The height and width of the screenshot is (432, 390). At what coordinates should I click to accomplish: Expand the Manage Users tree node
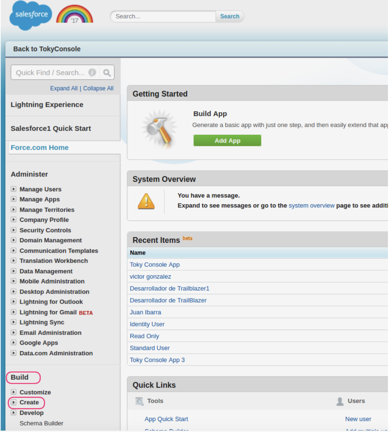click(13, 189)
